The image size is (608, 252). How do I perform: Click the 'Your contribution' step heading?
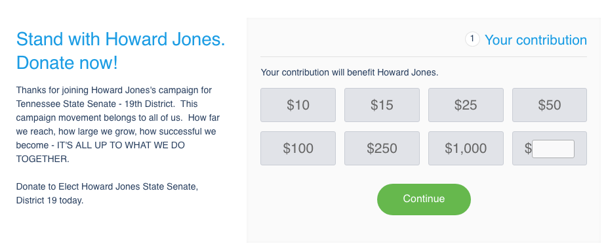click(x=536, y=40)
